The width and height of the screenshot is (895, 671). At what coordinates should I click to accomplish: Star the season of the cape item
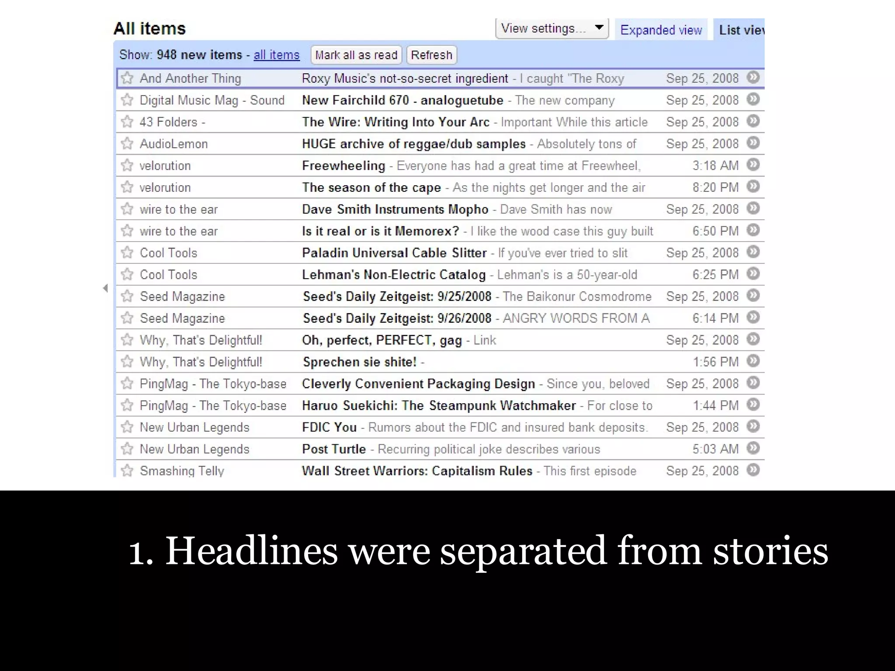[127, 187]
